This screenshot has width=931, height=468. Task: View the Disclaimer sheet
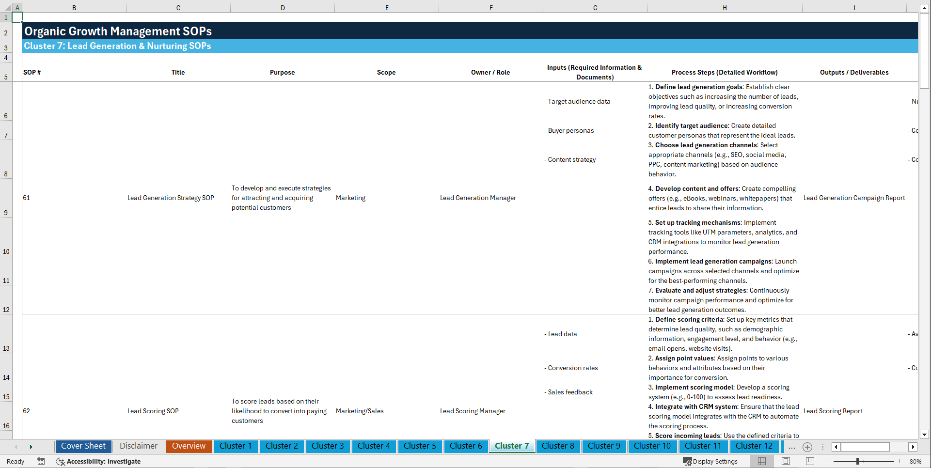pos(138,446)
